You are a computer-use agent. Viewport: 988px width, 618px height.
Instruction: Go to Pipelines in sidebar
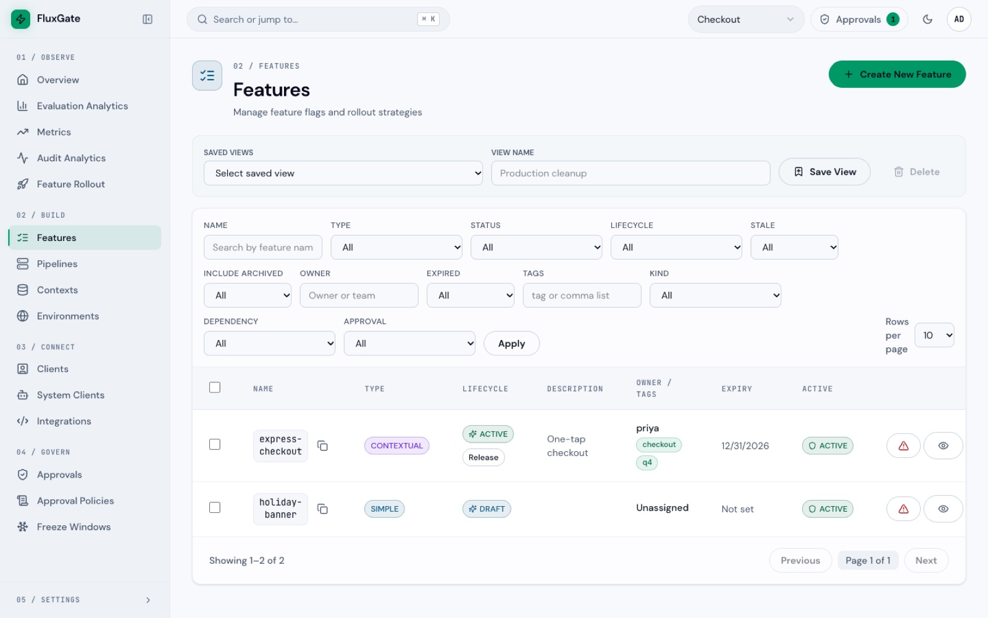pyautogui.click(x=85, y=264)
